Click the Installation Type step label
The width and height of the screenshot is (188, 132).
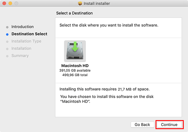tap(26, 41)
